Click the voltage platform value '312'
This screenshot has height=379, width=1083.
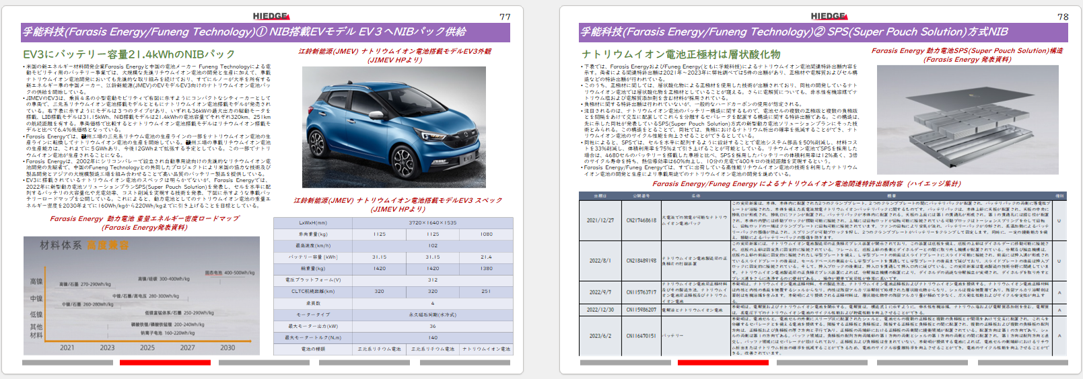pos(433,280)
